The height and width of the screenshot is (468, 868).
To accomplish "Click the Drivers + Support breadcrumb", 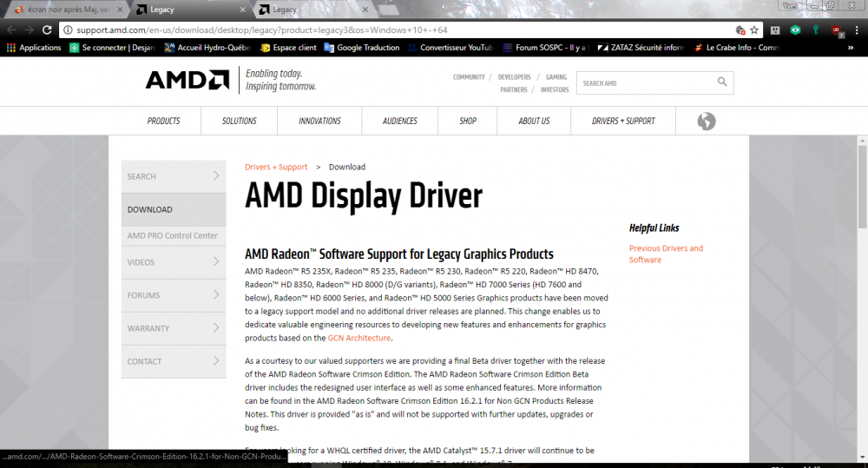I will (276, 167).
